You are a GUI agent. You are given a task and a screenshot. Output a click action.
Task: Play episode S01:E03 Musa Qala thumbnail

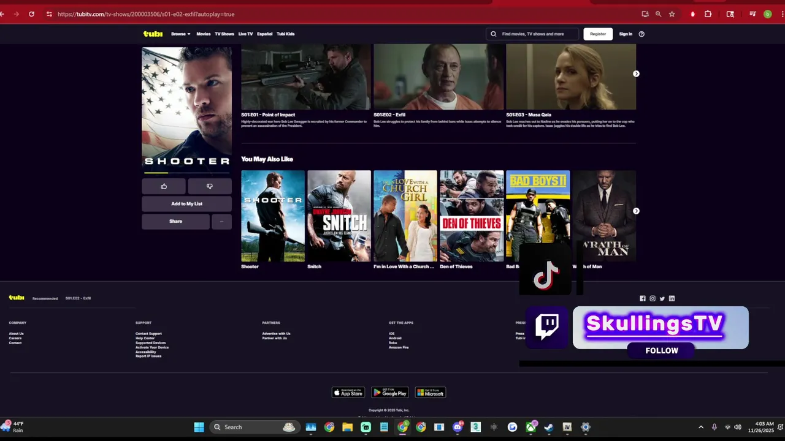(x=571, y=77)
